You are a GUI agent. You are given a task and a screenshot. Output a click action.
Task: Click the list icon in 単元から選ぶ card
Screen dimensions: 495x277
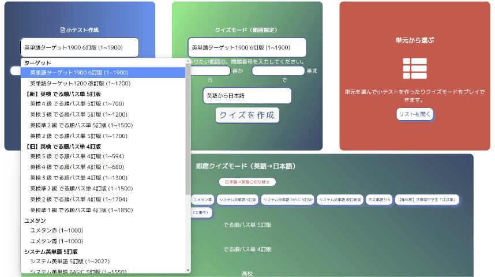414,68
